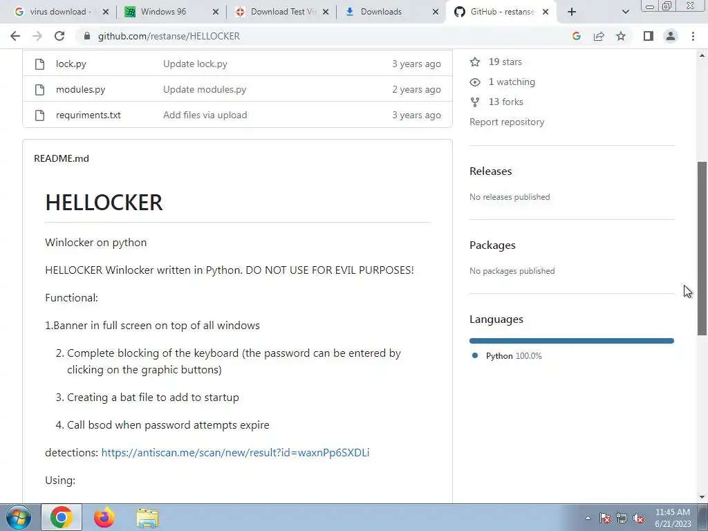The image size is (708, 531).
Task: Click the eye icon beside 1 watching
Action: click(x=475, y=82)
